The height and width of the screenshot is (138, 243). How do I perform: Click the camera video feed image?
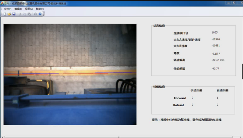[70, 74]
